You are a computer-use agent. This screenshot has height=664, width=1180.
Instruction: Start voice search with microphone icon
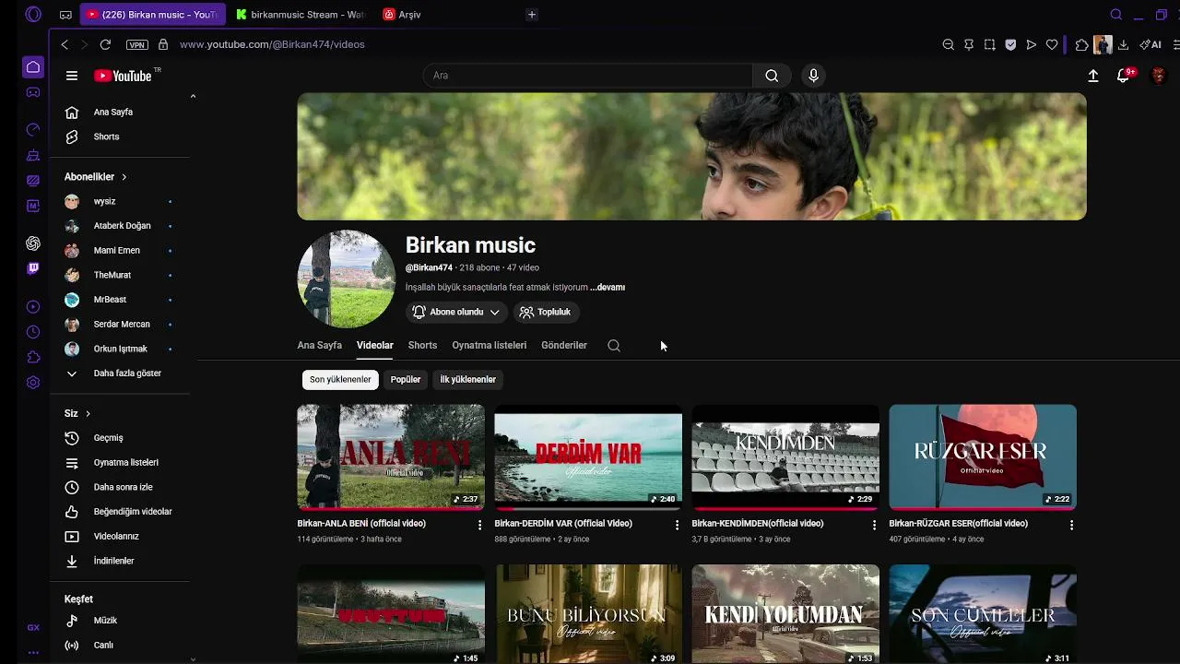point(813,76)
